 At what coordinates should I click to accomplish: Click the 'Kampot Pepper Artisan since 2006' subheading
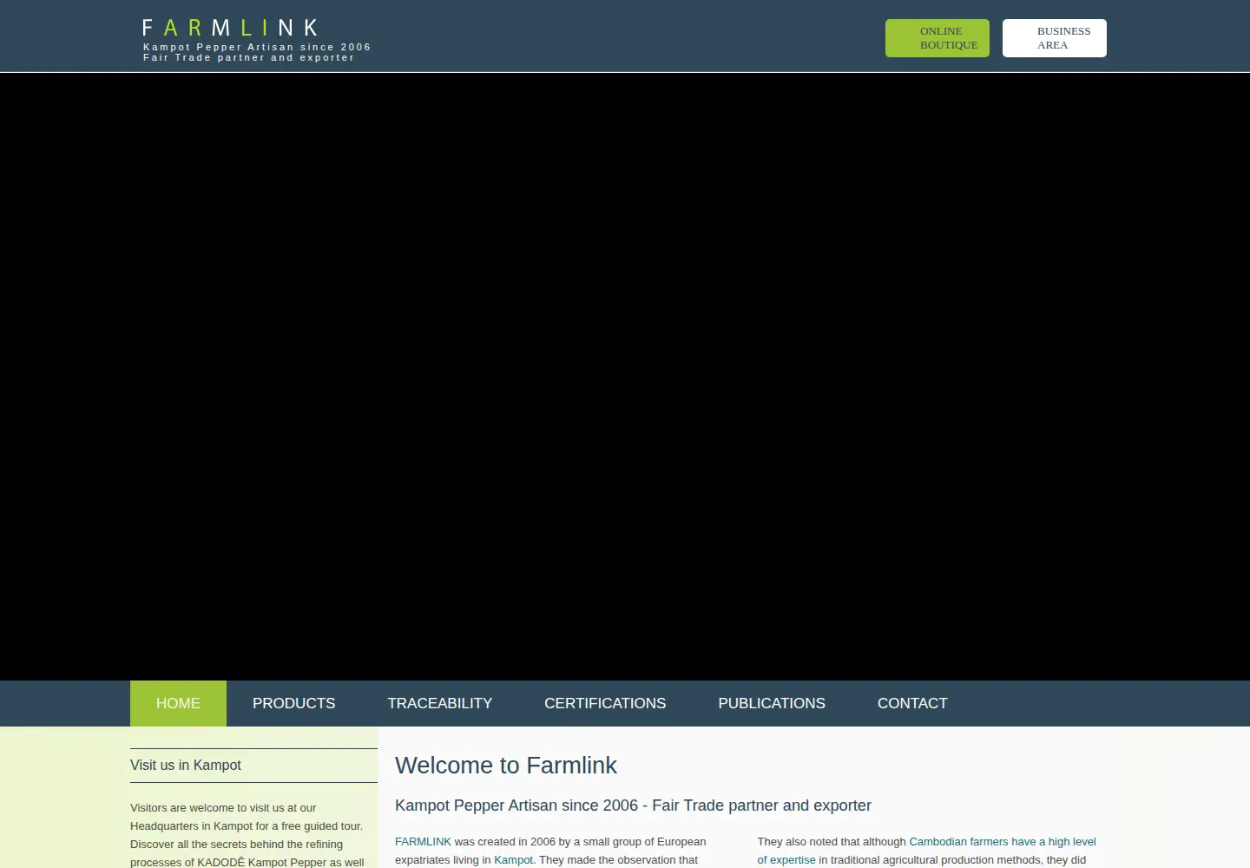[633, 806]
